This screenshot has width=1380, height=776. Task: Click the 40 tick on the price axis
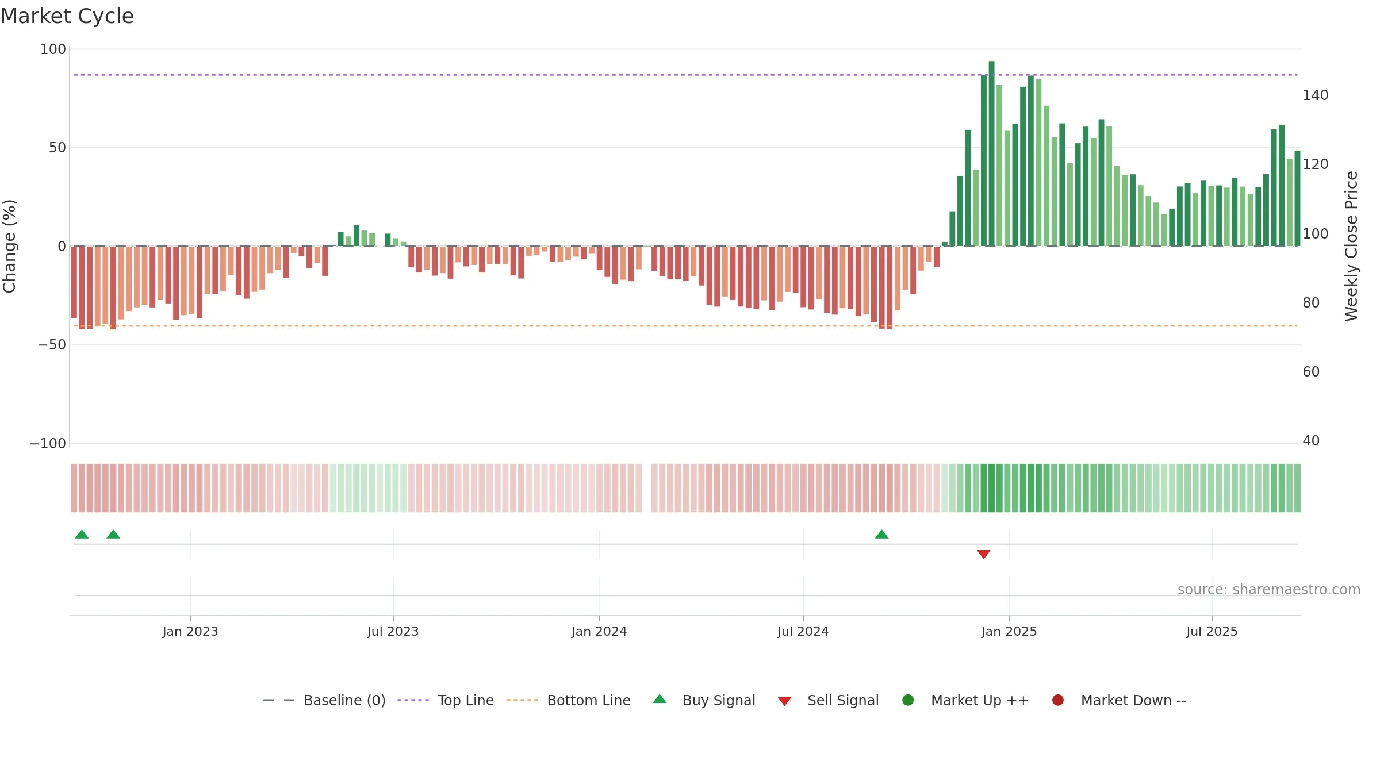(1311, 441)
